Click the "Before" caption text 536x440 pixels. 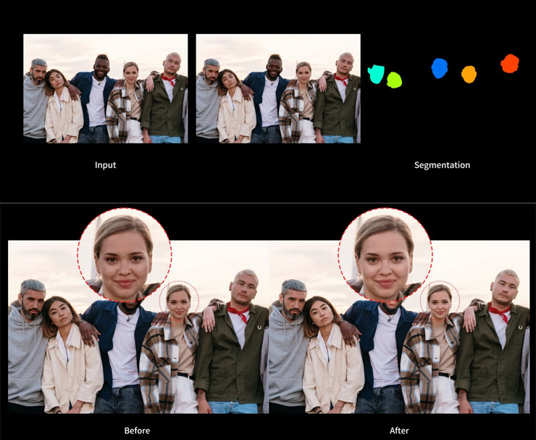click(136, 431)
